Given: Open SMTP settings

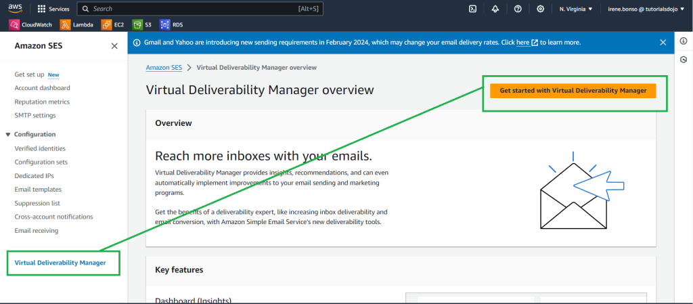Looking at the screenshot, I should click(35, 115).
